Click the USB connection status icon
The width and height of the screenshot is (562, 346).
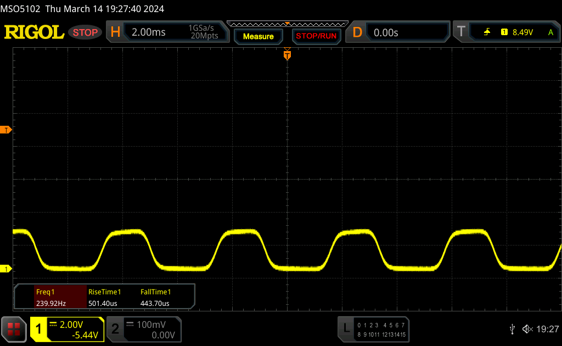click(512, 329)
